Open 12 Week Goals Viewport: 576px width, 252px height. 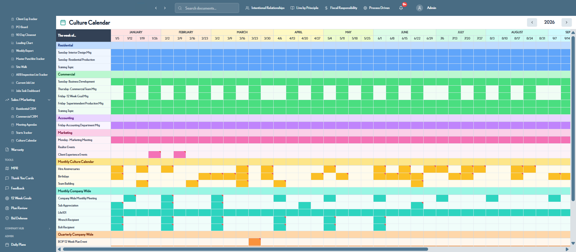[x=21, y=198]
